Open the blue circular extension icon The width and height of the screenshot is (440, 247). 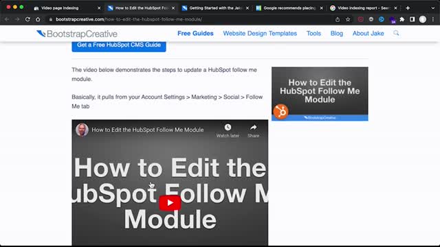[382, 19]
